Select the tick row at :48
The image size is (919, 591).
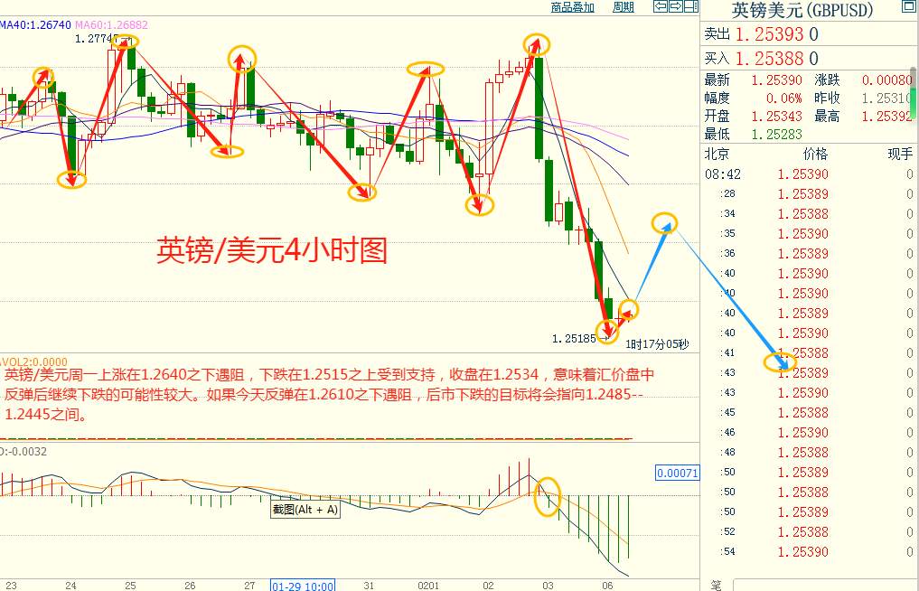click(x=809, y=453)
